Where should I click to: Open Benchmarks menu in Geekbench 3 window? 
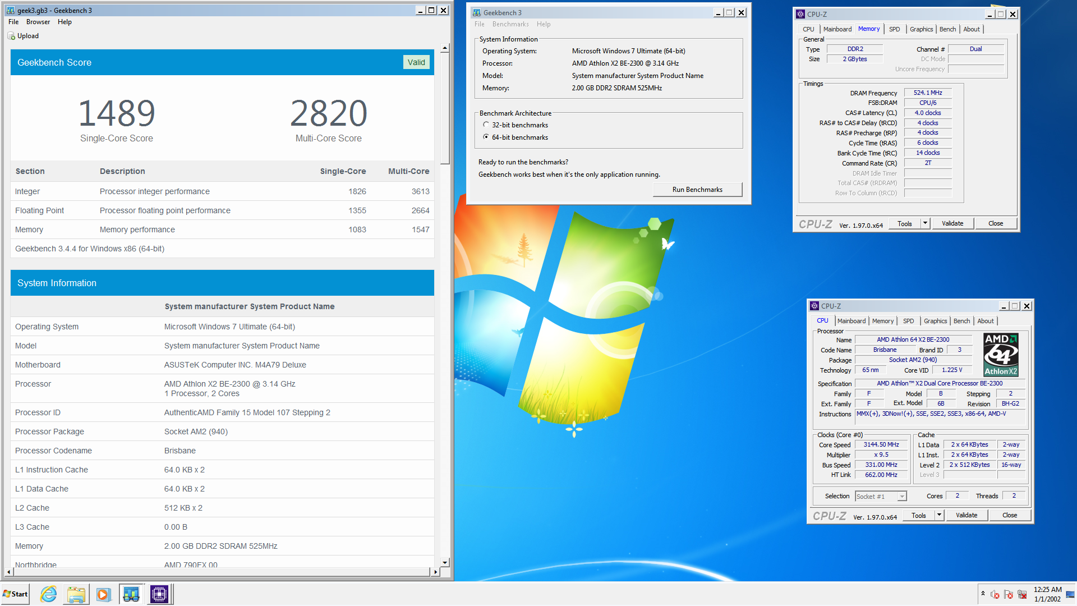coord(510,24)
